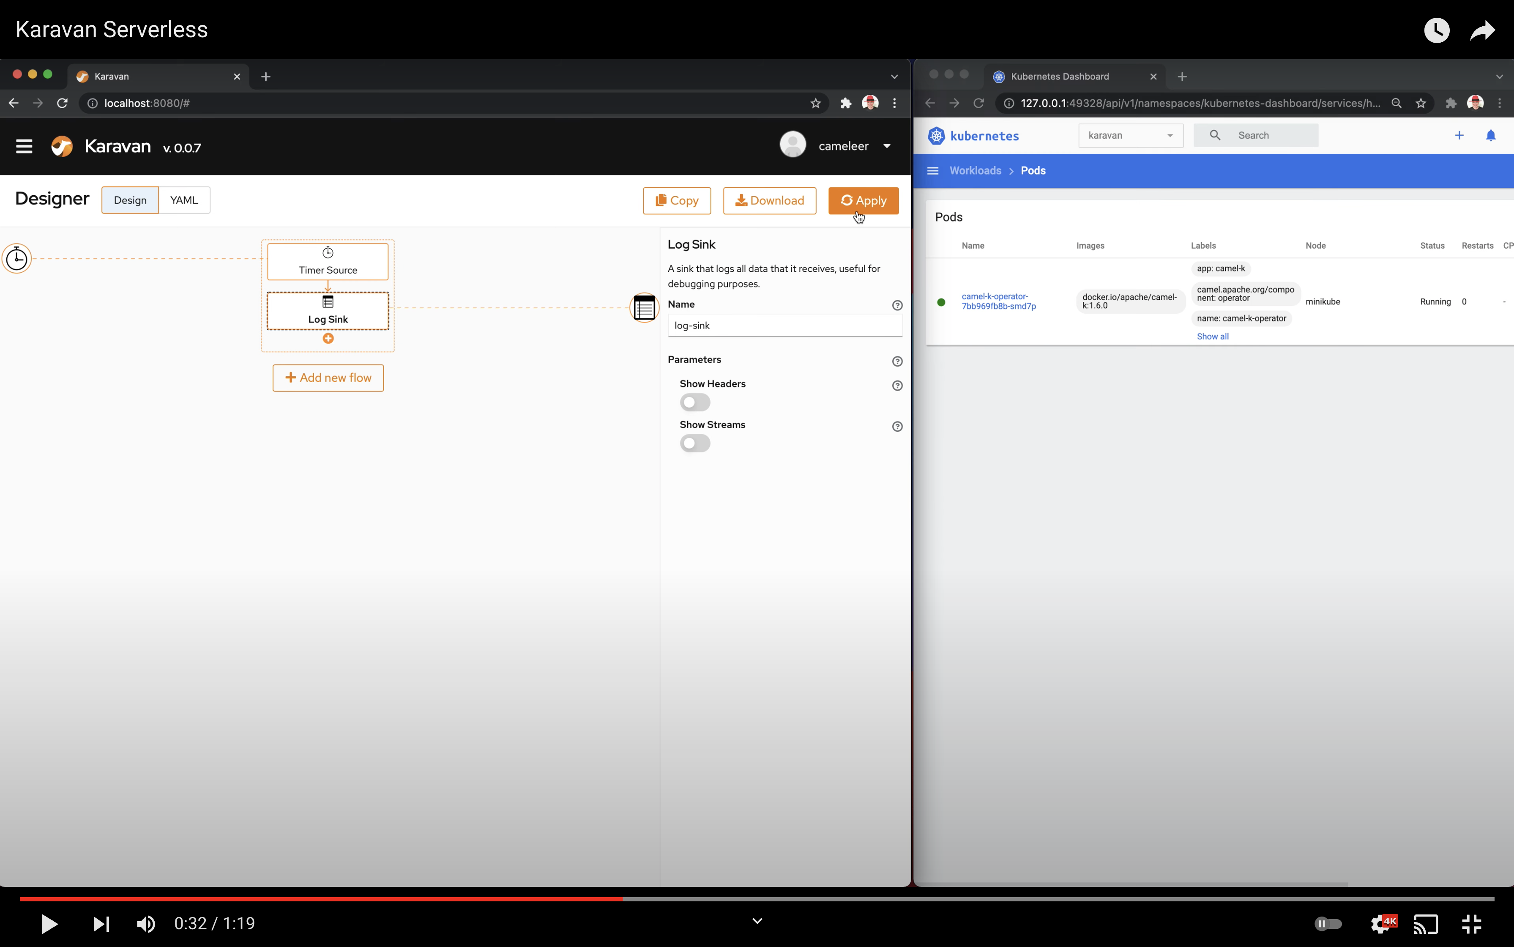This screenshot has width=1514, height=947.
Task: Enable the Show Streams toggle
Action: tap(694, 443)
